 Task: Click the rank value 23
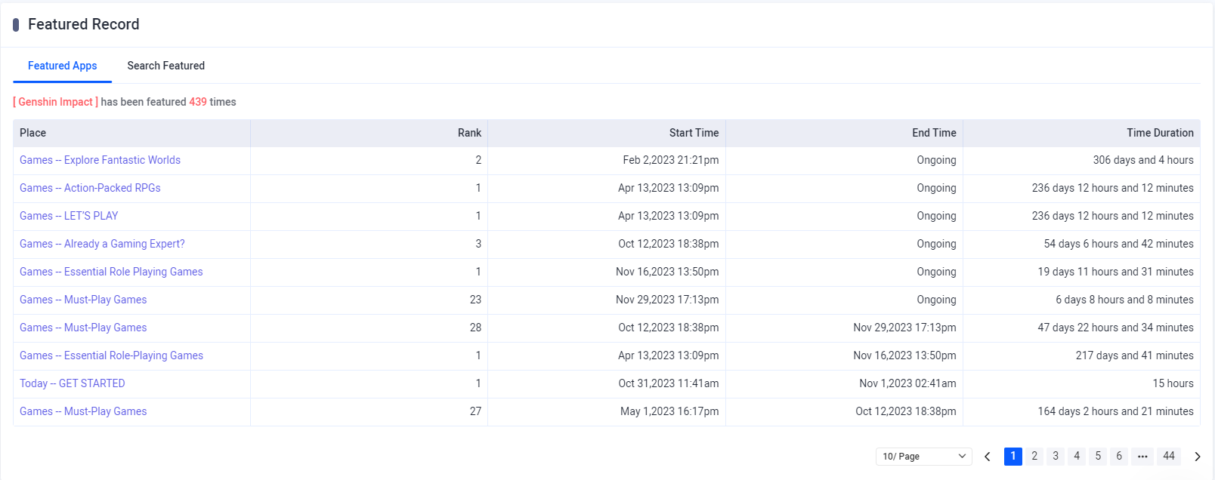[475, 300]
